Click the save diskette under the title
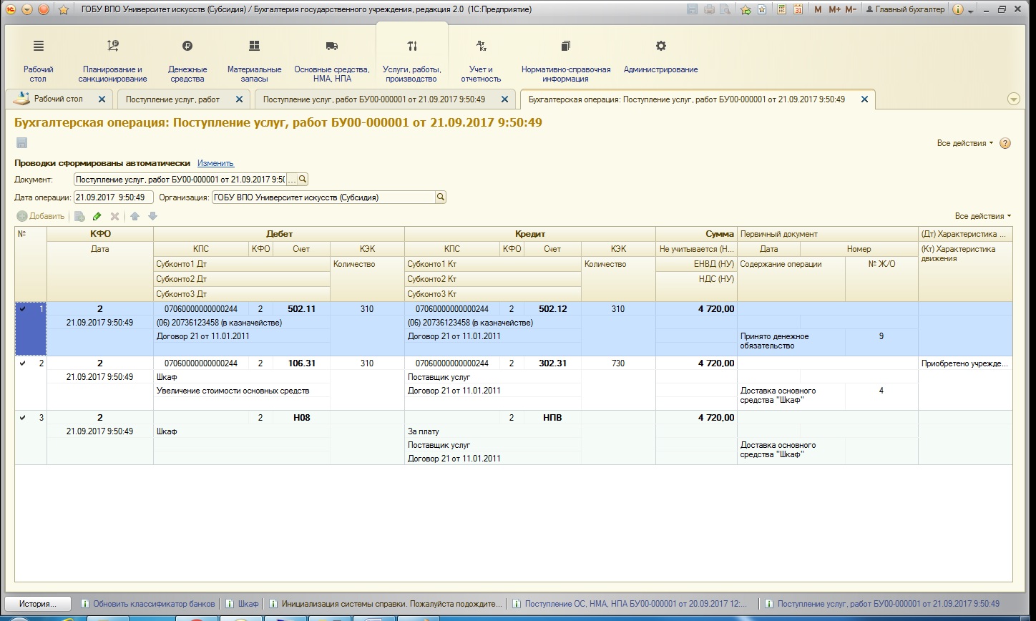1036x621 pixels. [21, 143]
